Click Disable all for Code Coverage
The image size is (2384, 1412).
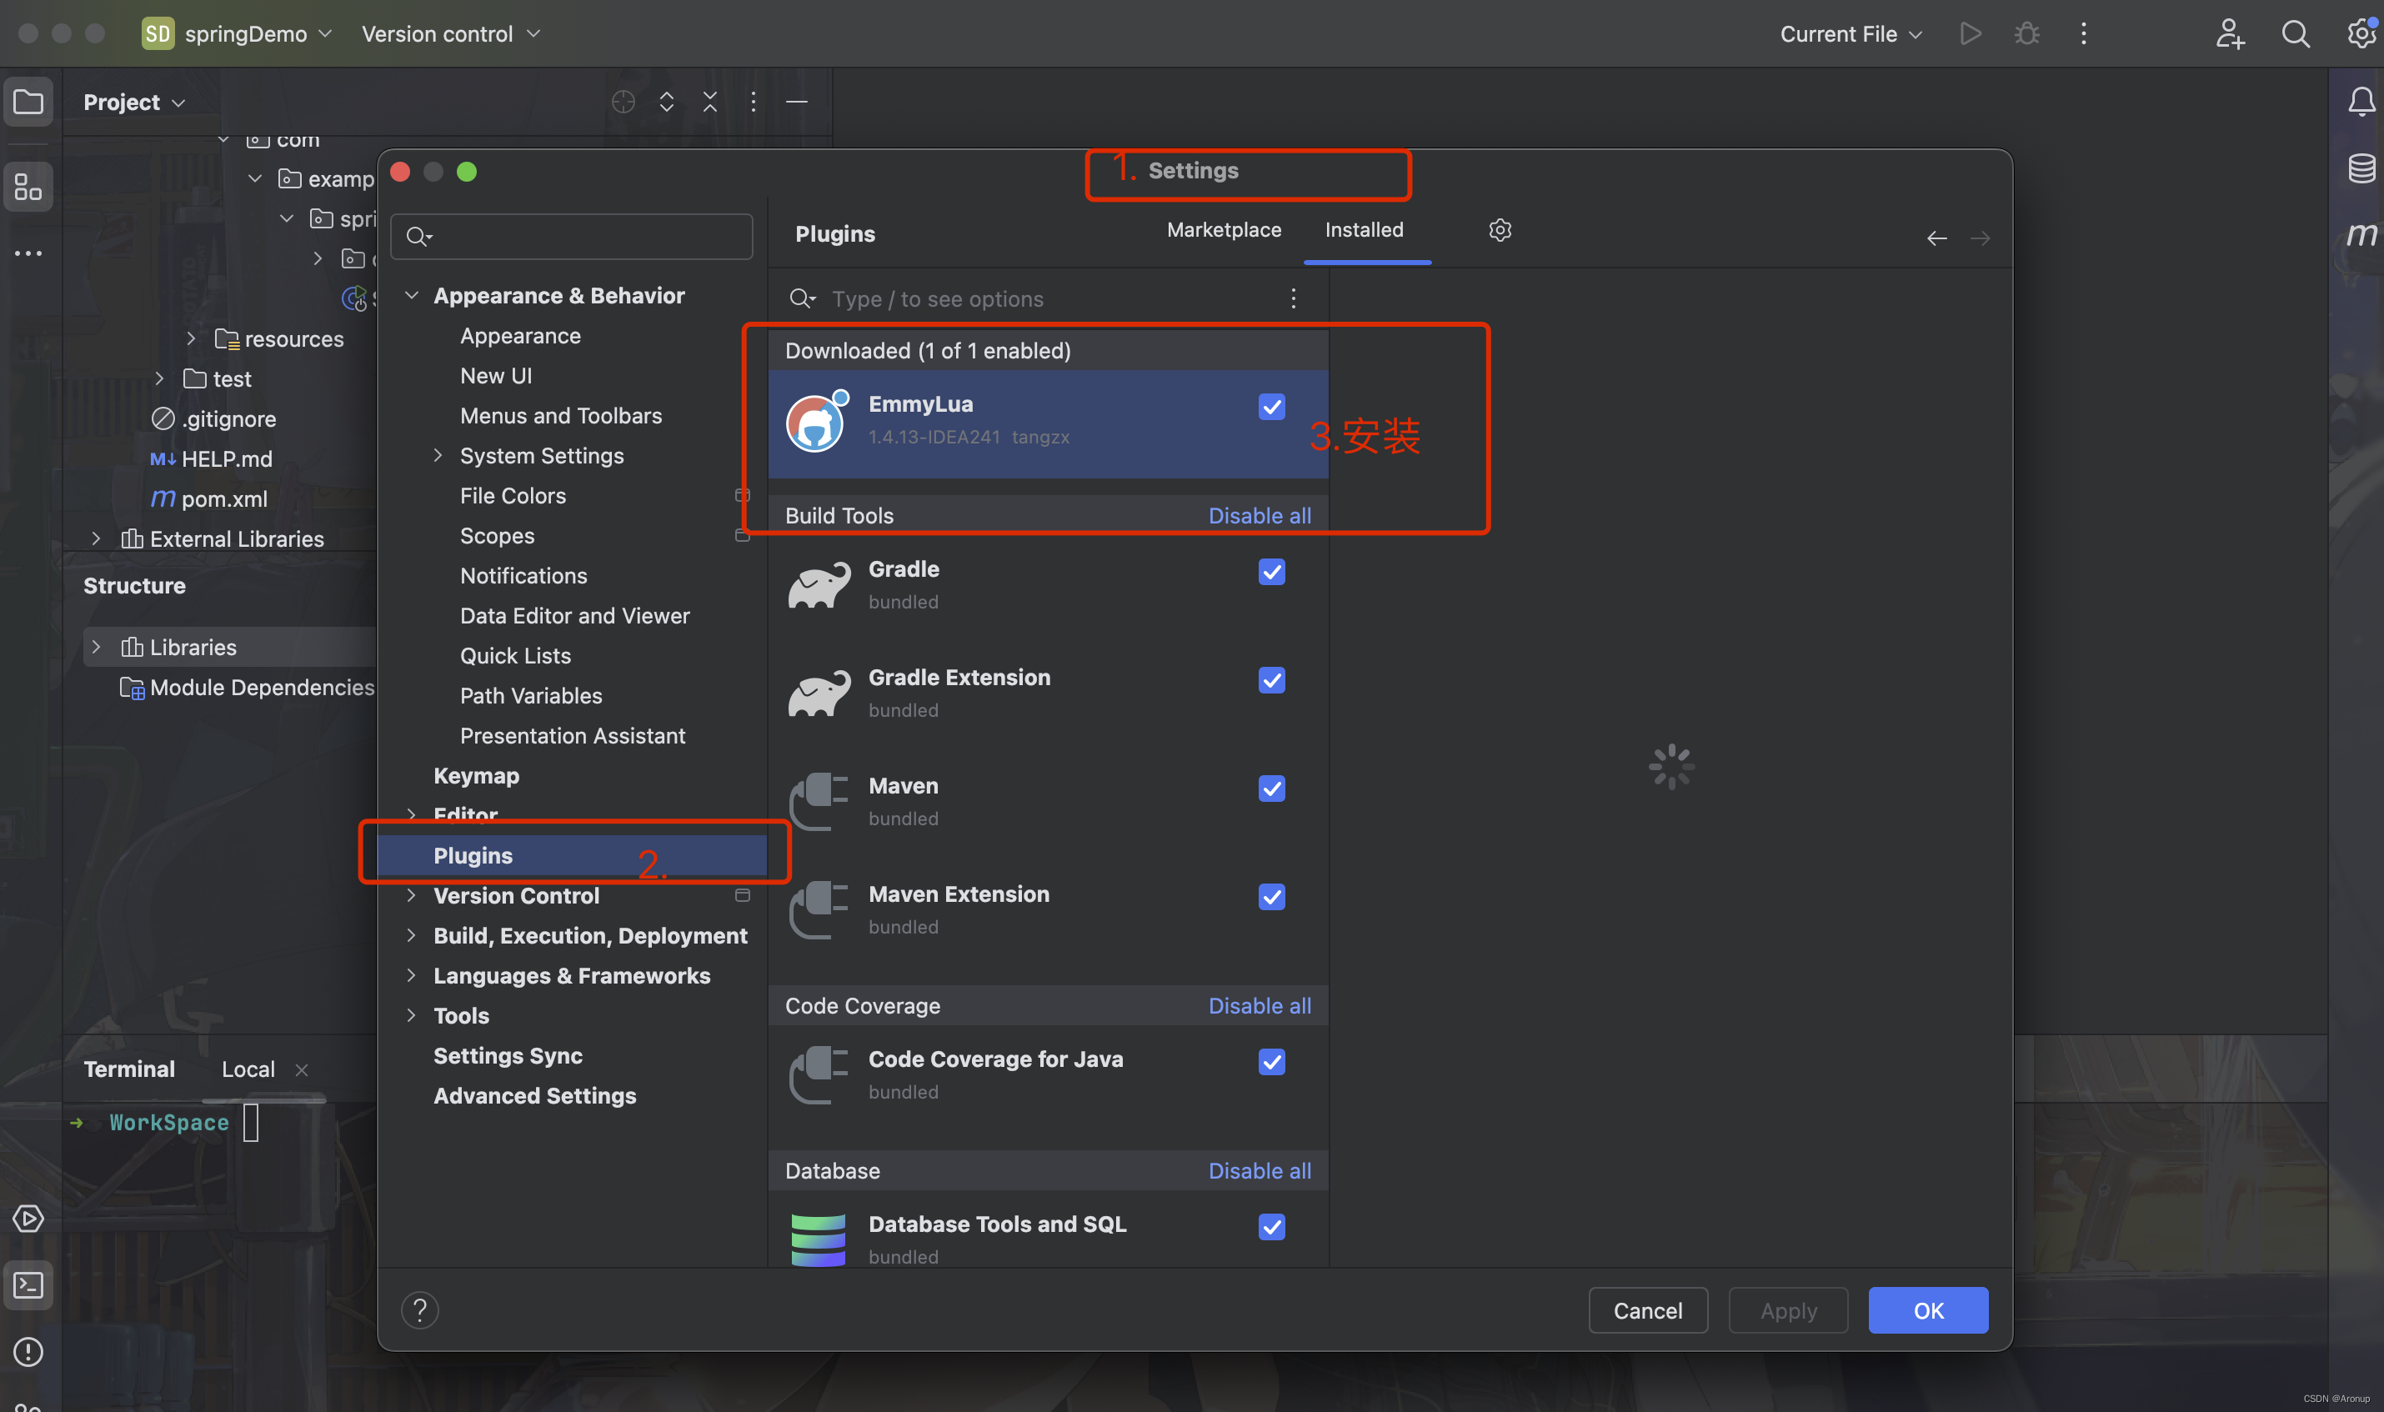pyautogui.click(x=1260, y=1006)
